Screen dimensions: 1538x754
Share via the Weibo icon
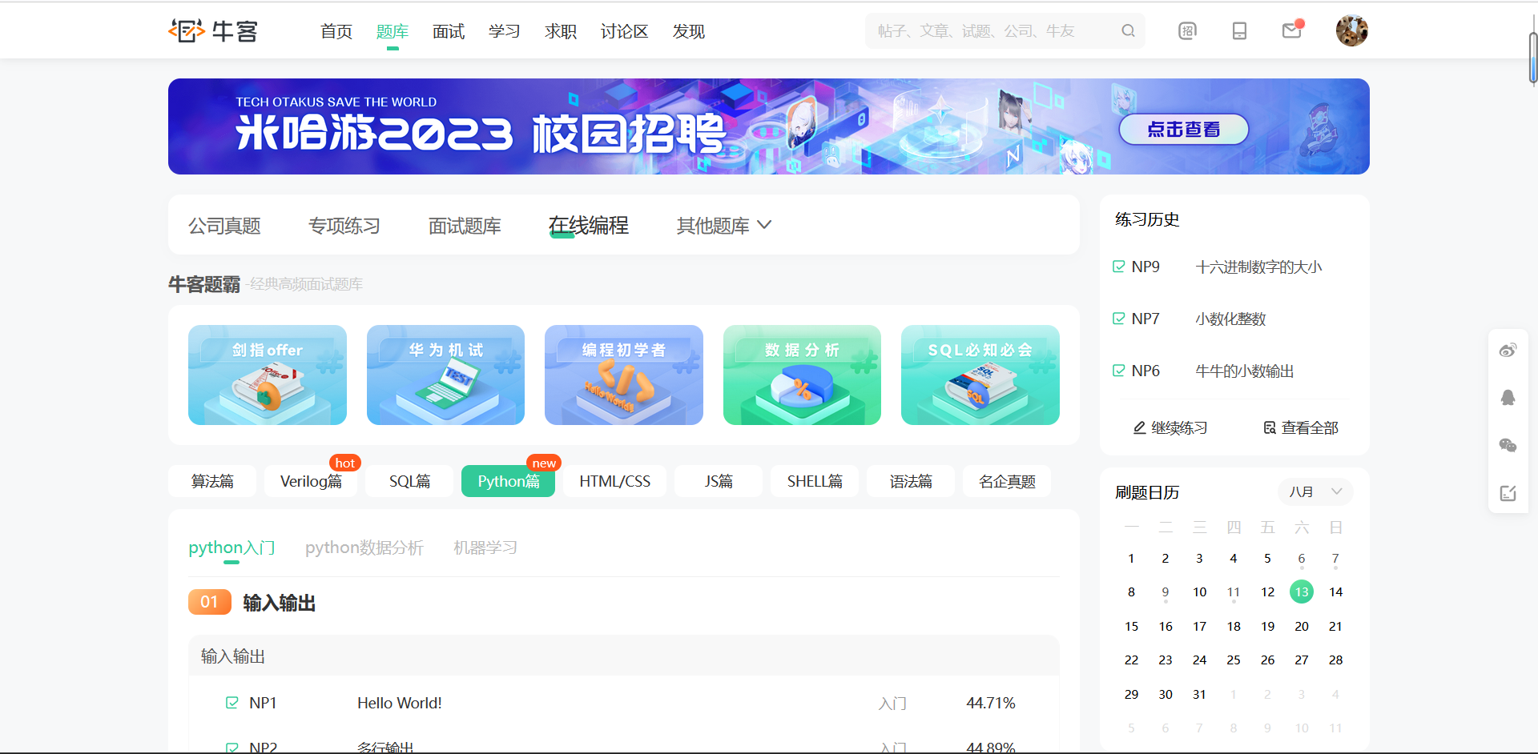pyautogui.click(x=1508, y=350)
